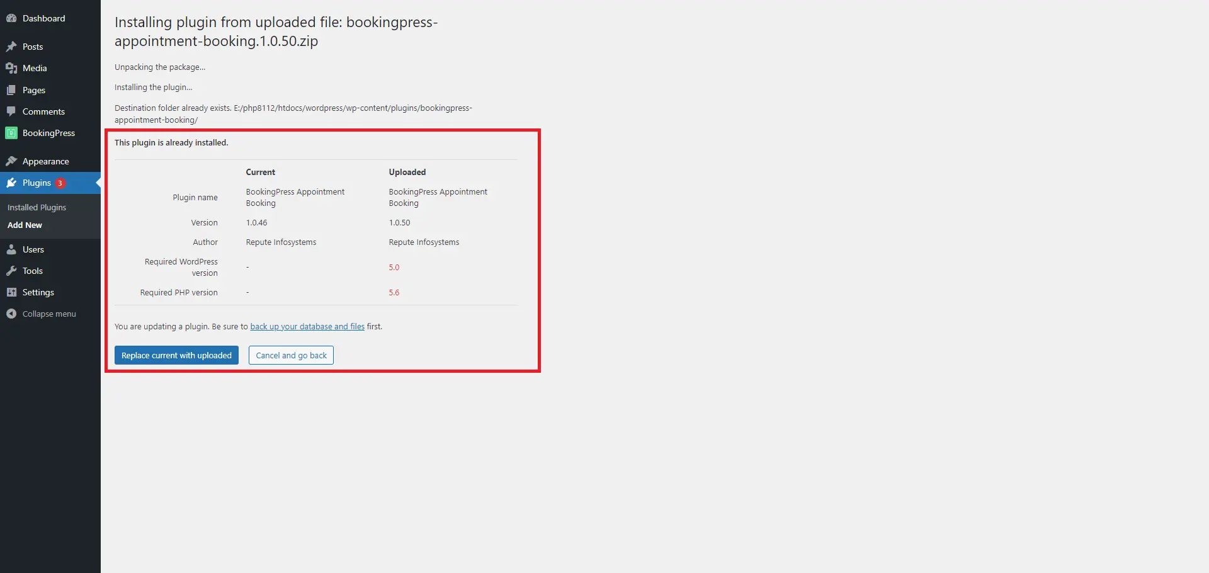
Task: Click the Uploaded column header
Action: [407, 172]
